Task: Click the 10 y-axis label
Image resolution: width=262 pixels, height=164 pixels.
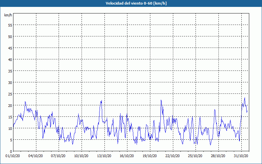Action: 10,128
